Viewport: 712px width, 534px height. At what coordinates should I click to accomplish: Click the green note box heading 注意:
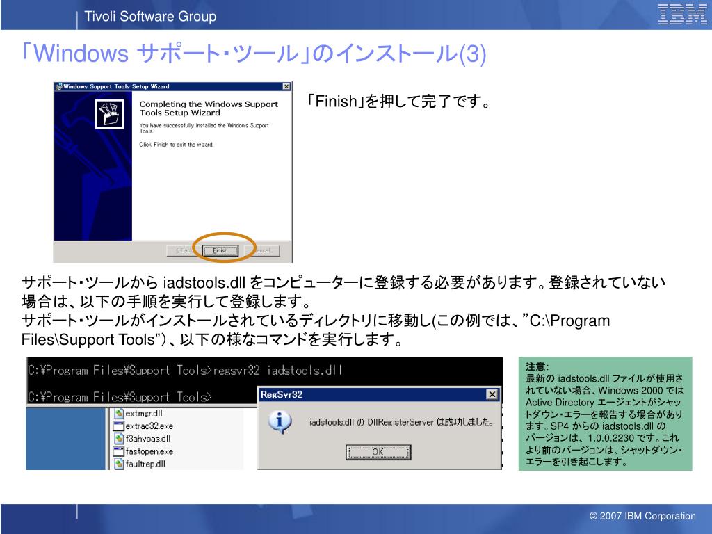[x=537, y=366]
